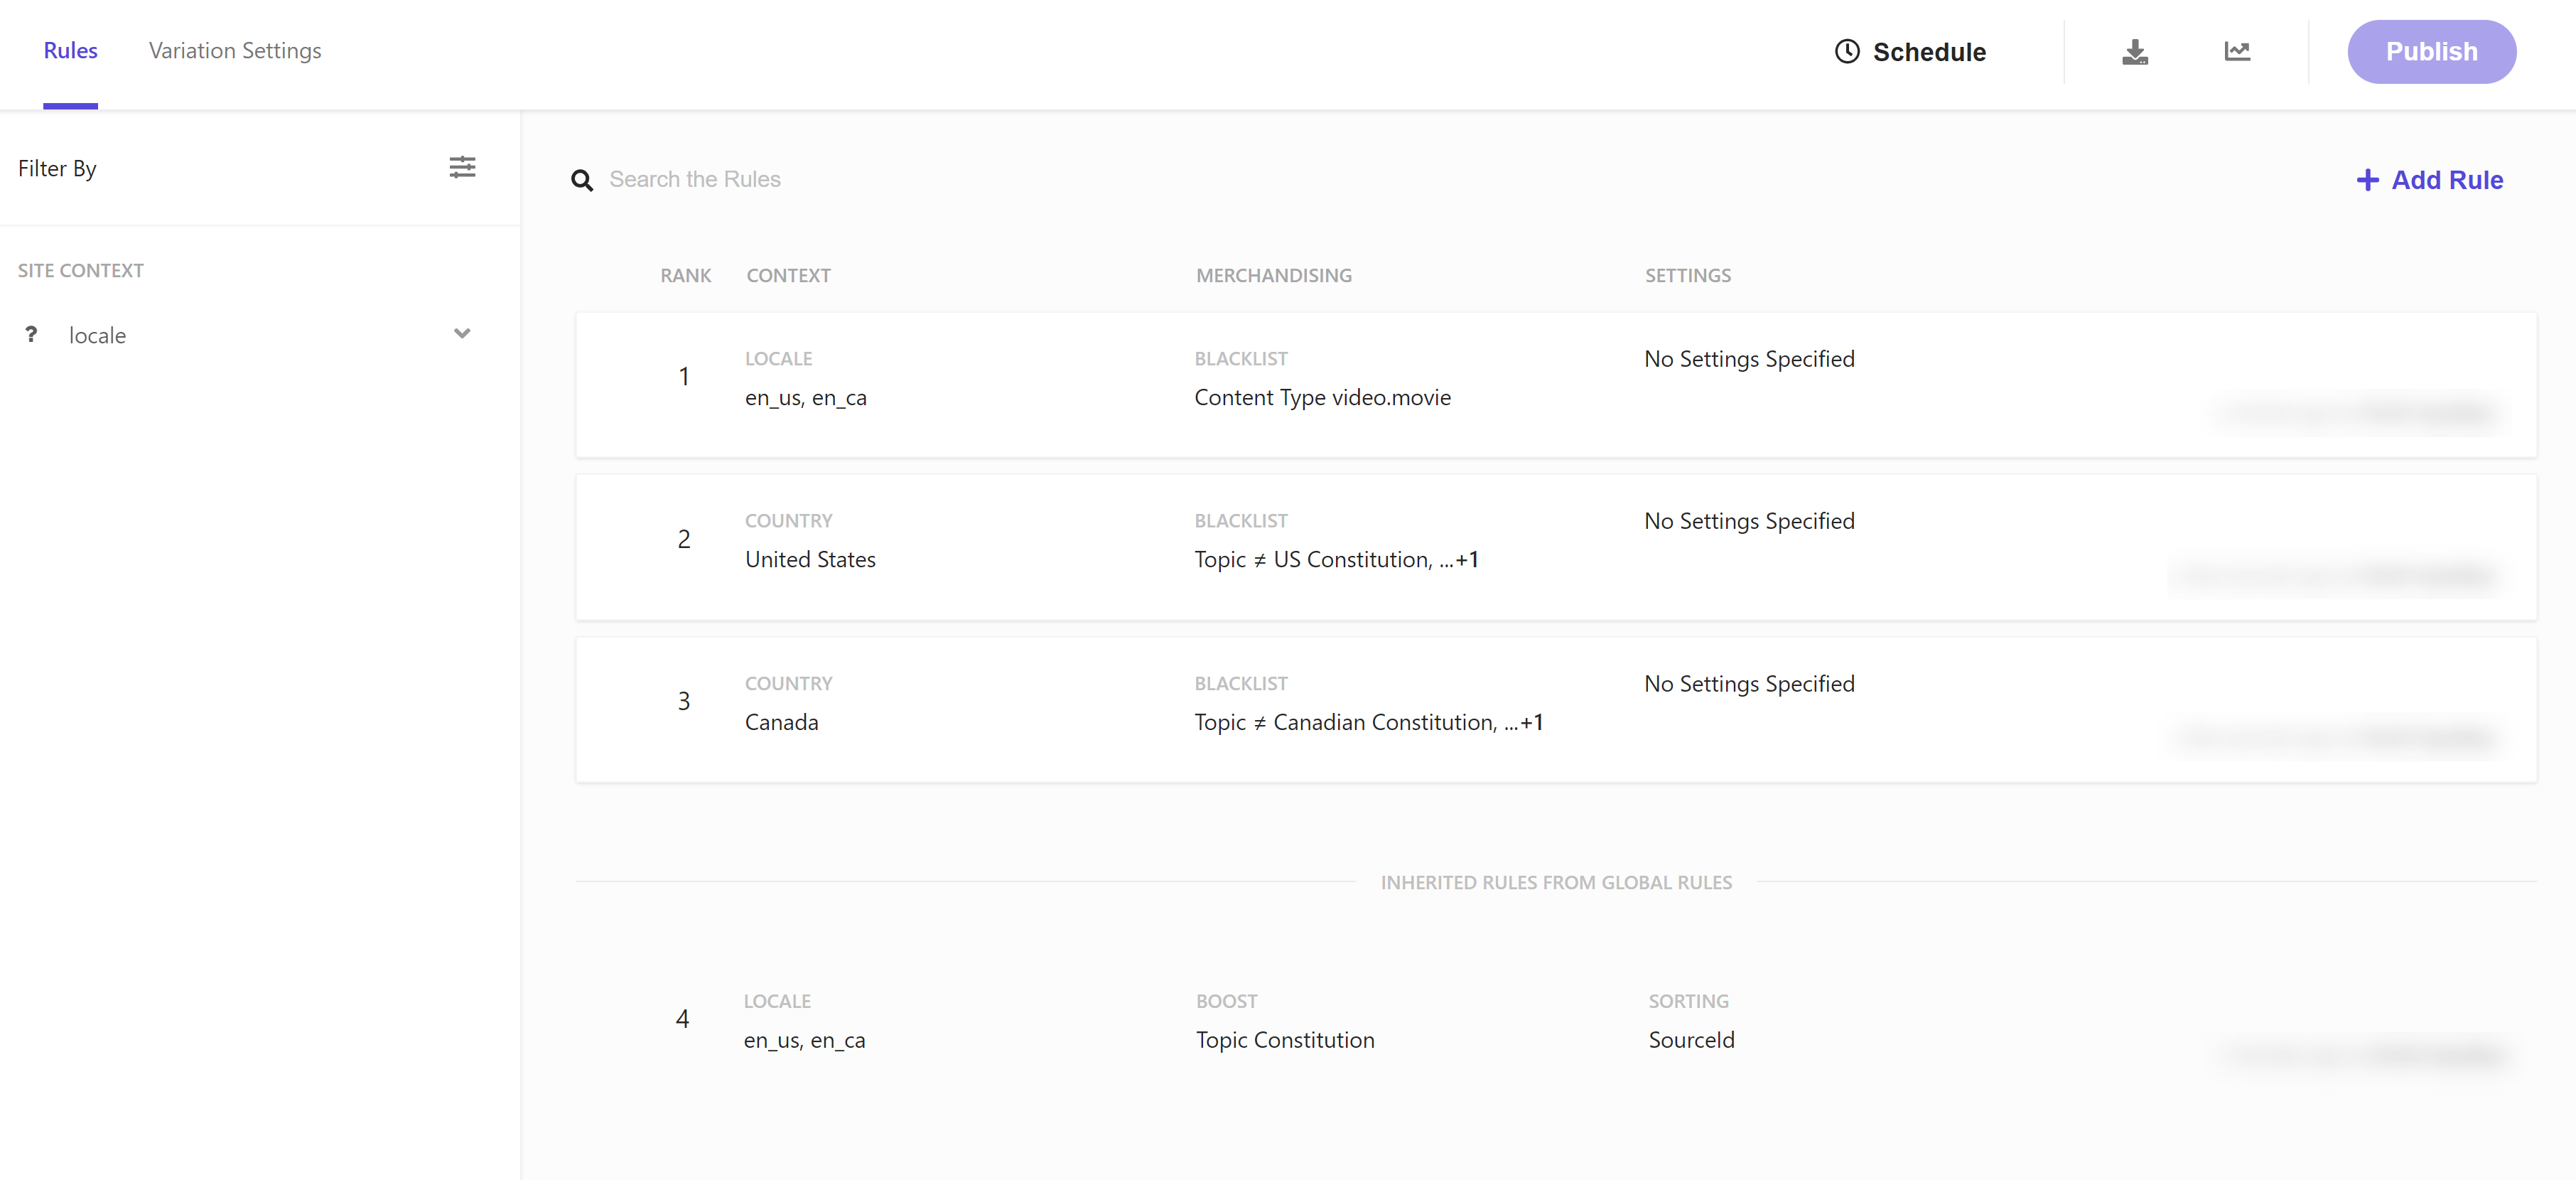Focus the Search the Rules field
Image resolution: width=2576 pixels, height=1180 pixels.
pyautogui.click(x=695, y=180)
